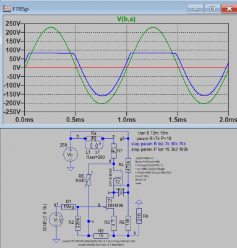The image size is (237, 248).
Task: Click the 250 value beside Vb
Action: tap(64, 145)
